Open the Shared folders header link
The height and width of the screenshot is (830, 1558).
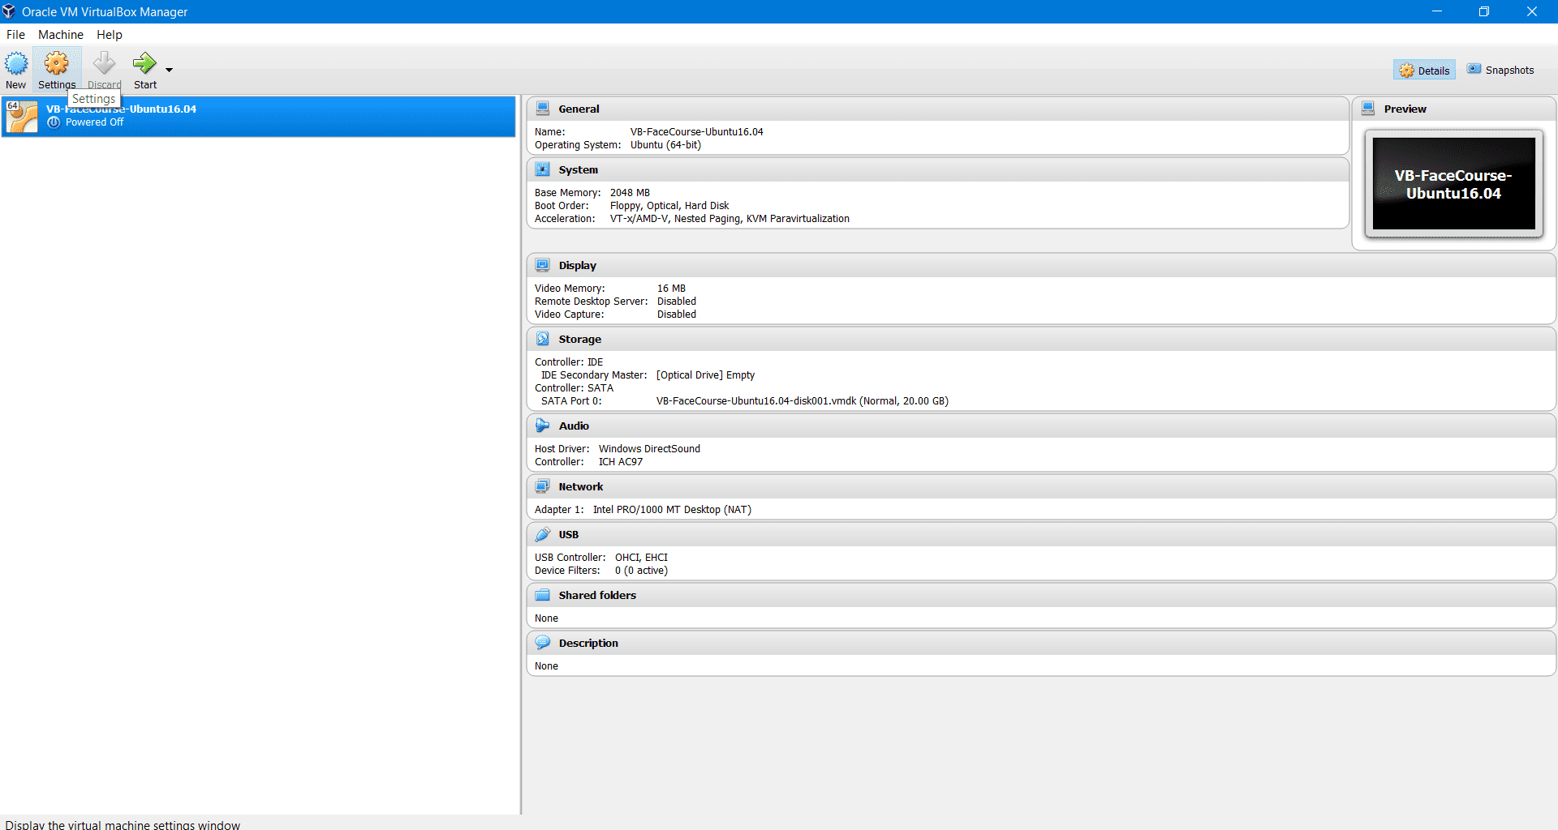[x=597, y=595]
